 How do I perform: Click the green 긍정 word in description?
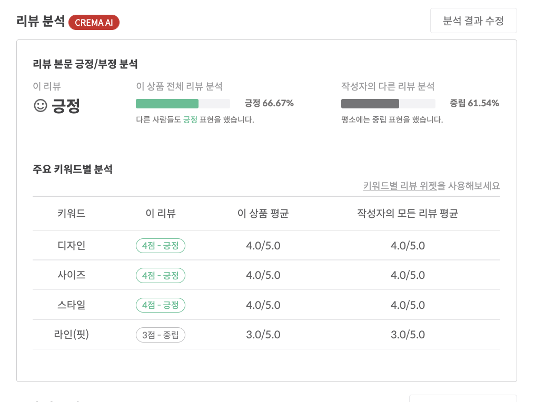(x=190, y=120)
